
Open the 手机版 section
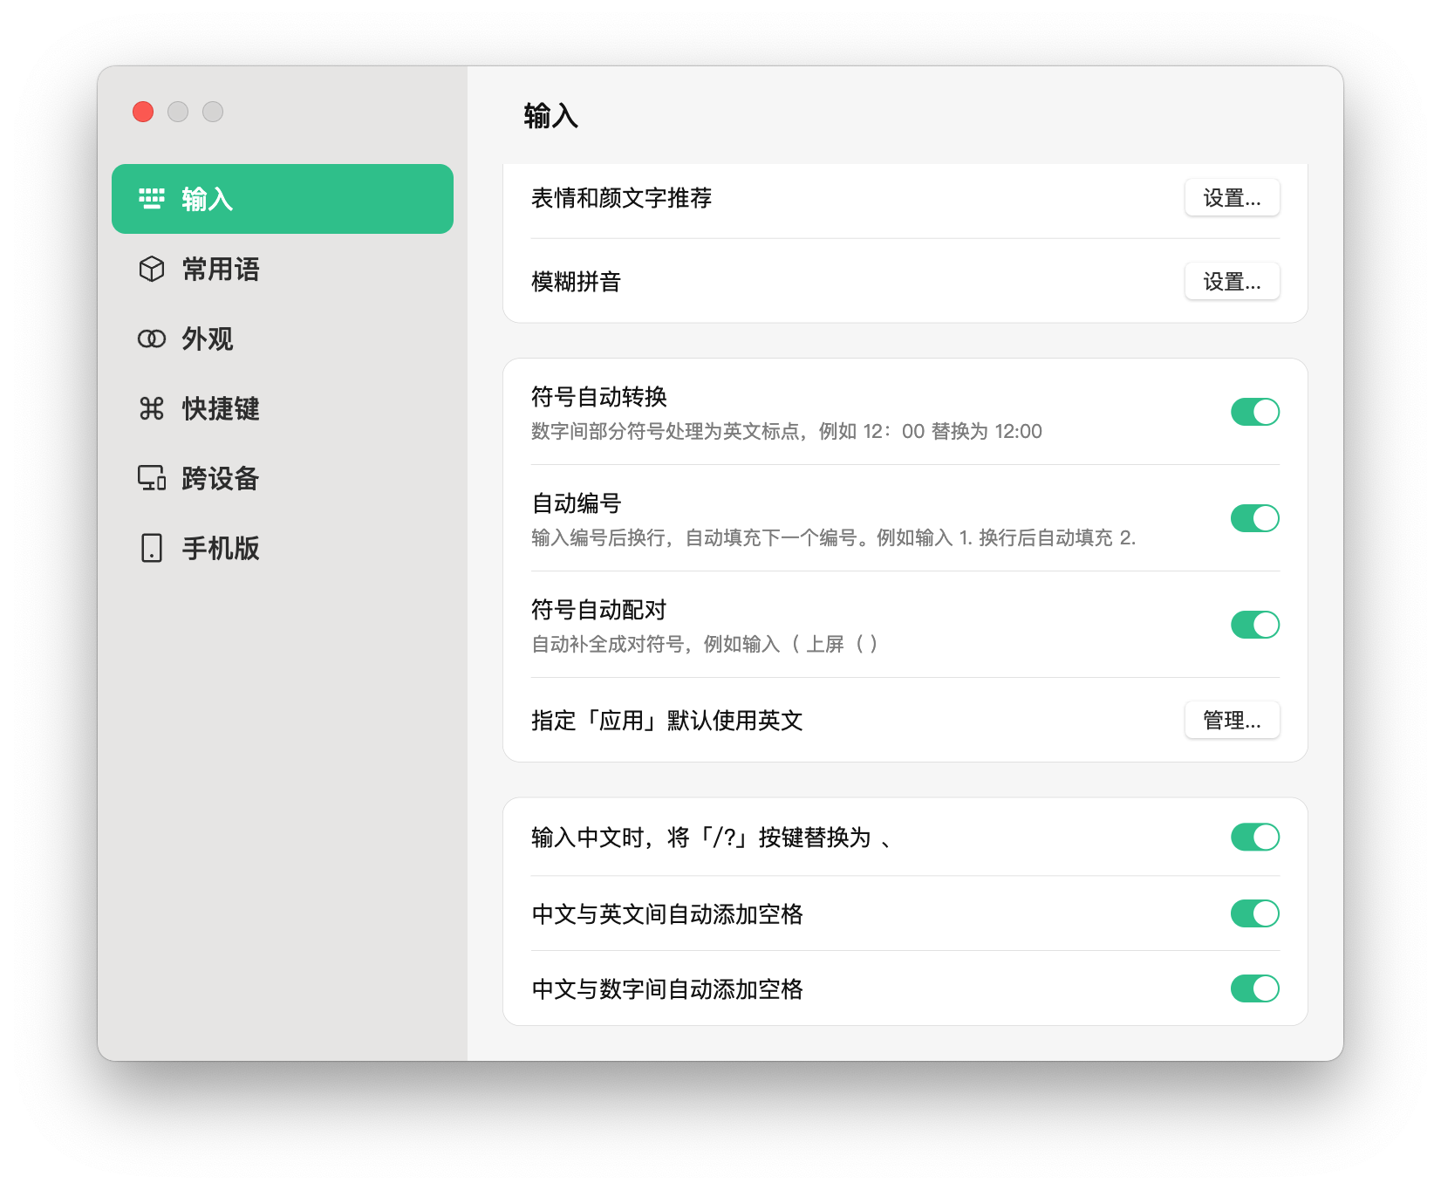coord(283,548)
